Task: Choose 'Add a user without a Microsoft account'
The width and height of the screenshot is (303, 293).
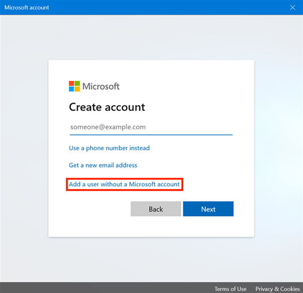Action: 124,185
